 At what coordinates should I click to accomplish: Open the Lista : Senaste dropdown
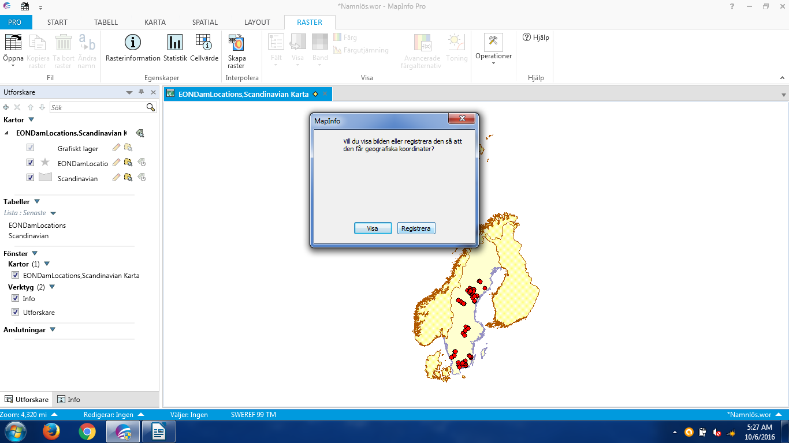tap(53, 213)
